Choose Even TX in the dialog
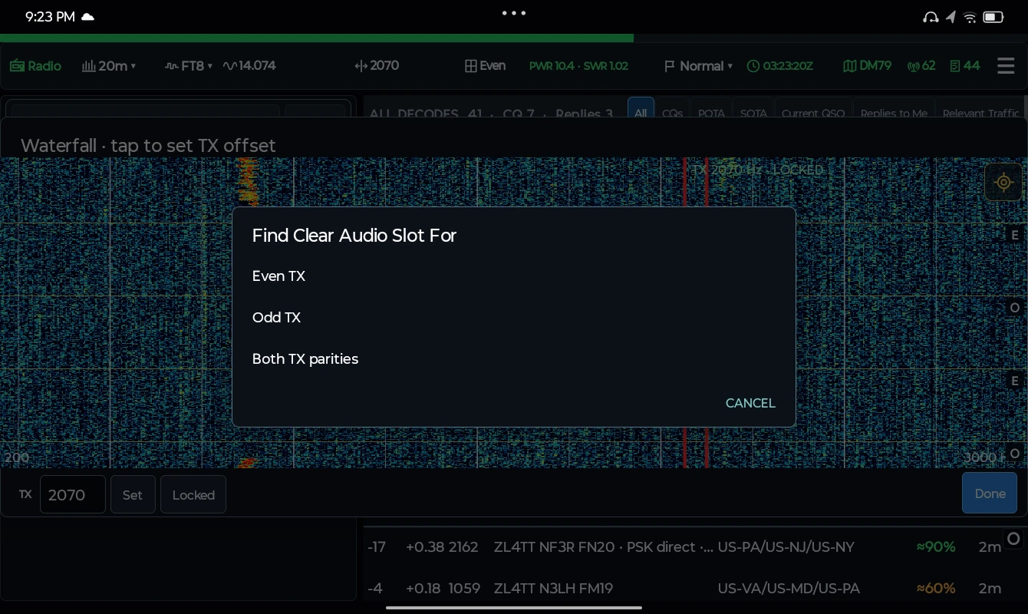The image size is (1028, 614). point(278,276)
